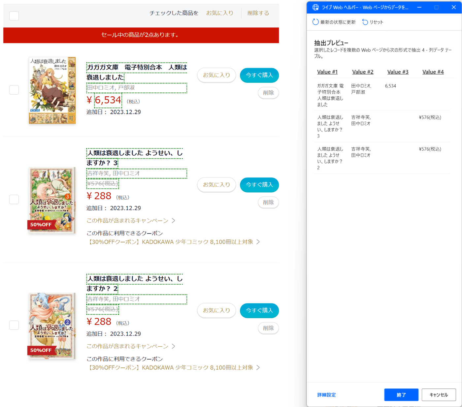
Task: Click preview cell ようせい、しますか？ 2
Action: [x=330, y=158]
